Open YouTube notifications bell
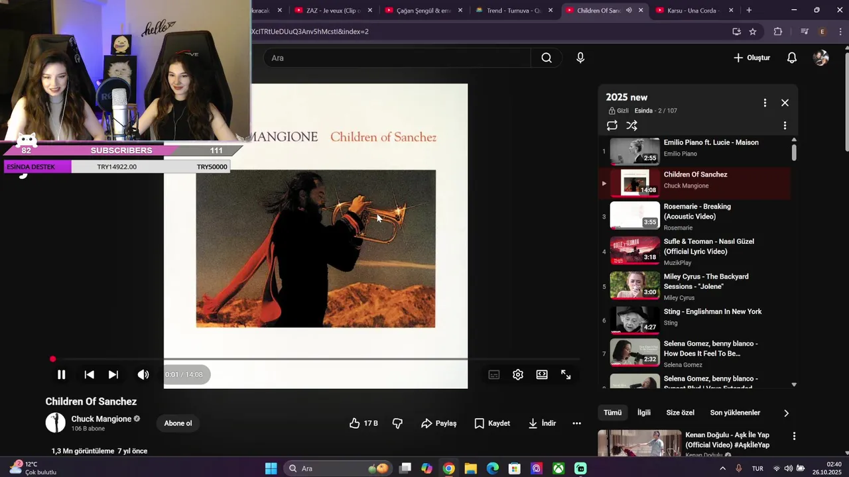Viewport: 849px width, 477px height. [792, 58]
